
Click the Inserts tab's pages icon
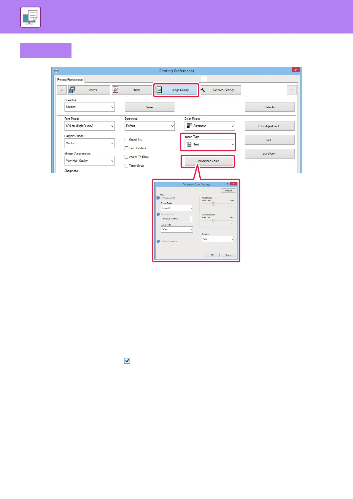point(72,90)
